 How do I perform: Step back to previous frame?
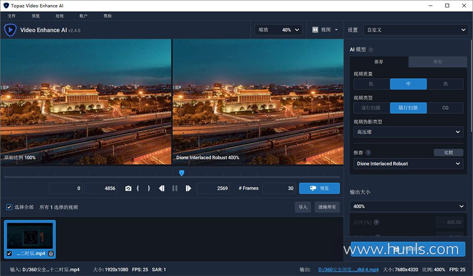point(162,188)
